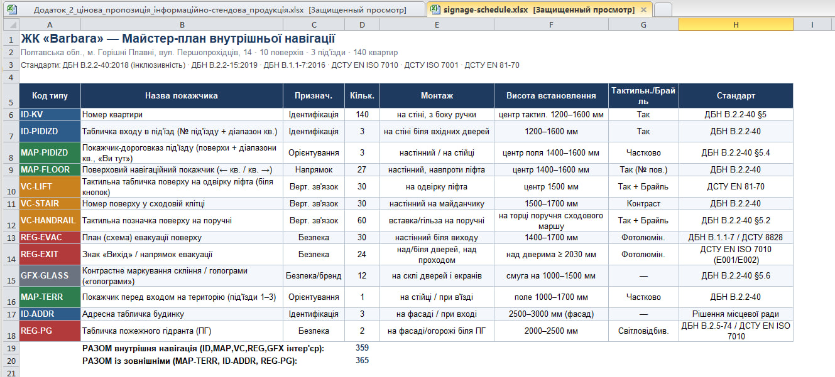
Task: Select the VC-STAIR code cell
Action: (x=50, y=204)
